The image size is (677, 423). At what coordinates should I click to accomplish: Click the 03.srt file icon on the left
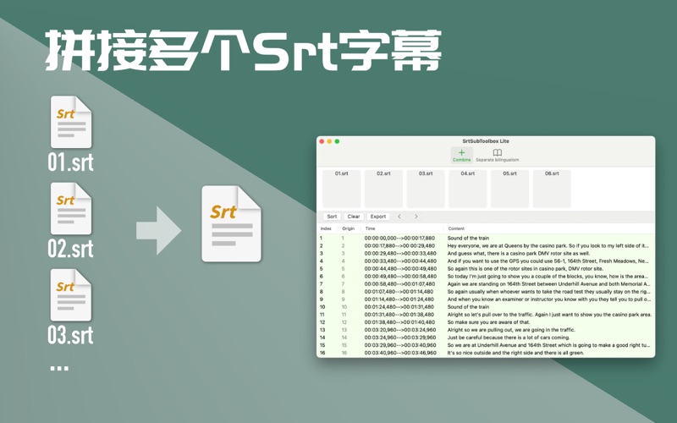(x=70, y=295)
